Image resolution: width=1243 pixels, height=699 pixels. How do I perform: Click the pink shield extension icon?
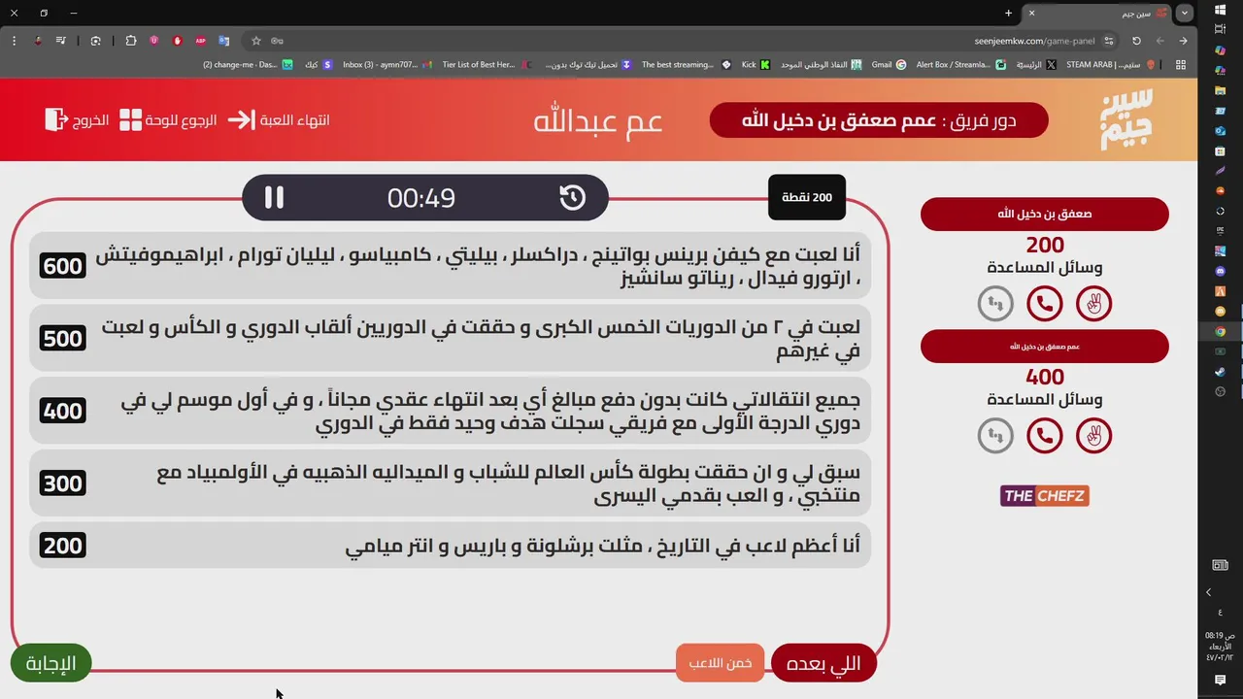(x=154, y=41)
